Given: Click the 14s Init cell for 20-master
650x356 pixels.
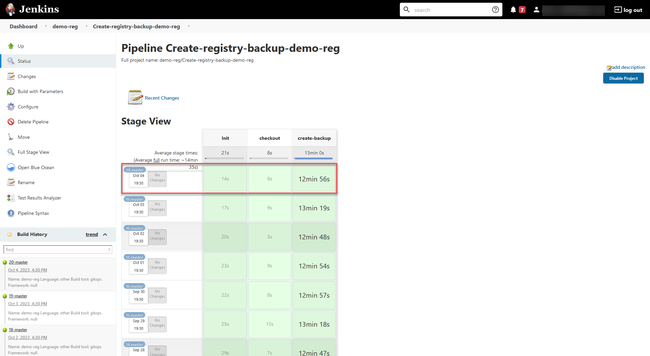Looking at the screenshot, I should (225, 179).
